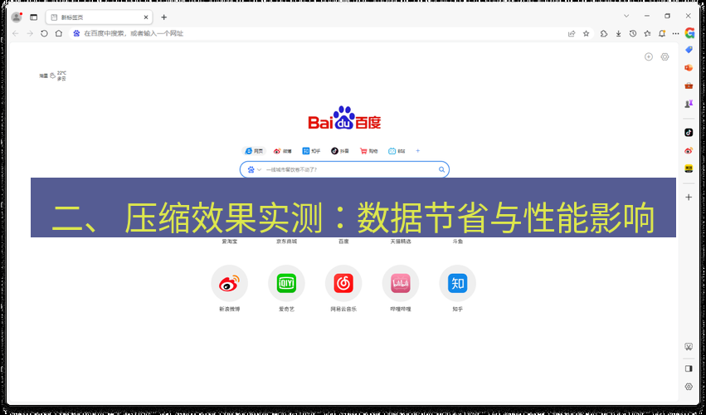Open the notifications bell
706x415 pixels.
click(662, 33)
